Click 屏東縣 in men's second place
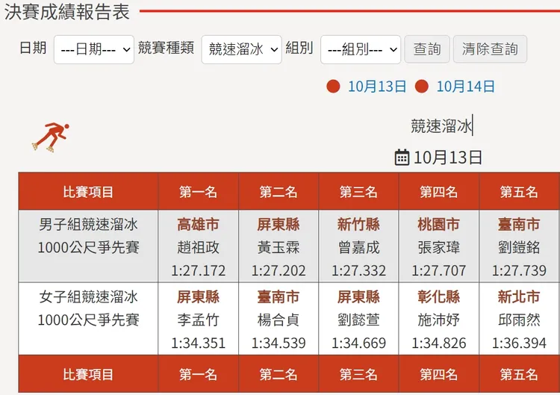This screenshot has width=560, height=395. click(x=279, y=225)
